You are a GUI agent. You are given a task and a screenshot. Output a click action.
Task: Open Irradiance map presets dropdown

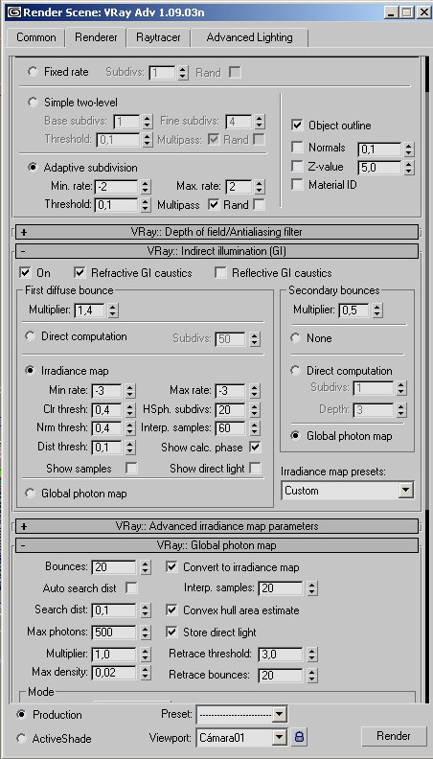pyautogui.click(x=405, y=491)
